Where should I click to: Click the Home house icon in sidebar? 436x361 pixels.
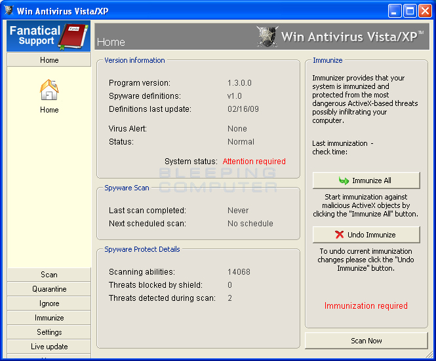pyautogui.click(x=49, y=90)
